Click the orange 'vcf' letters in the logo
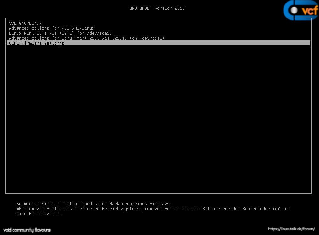This screenshot has width=319, height=235. pyautogui.click(x=310, y=11)
